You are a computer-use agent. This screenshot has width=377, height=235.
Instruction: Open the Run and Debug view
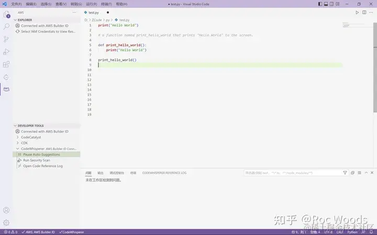[6, 52]
